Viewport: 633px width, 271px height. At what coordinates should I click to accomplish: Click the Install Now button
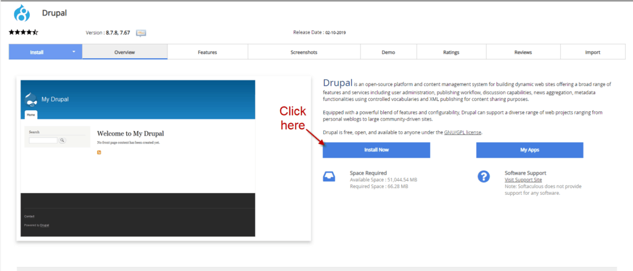tap(376, 150)
